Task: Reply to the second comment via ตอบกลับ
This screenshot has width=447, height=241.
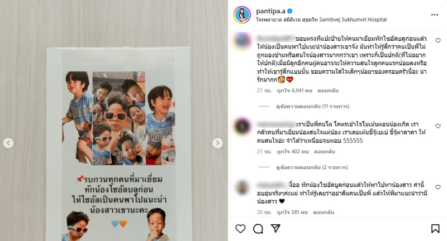Action: coord(325,152)
